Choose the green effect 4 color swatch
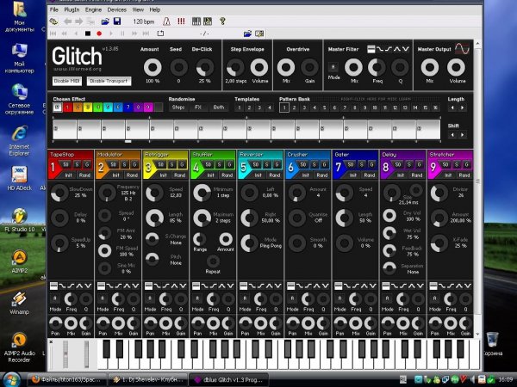Viewport: 517px width, 387px height. [98, 107]
